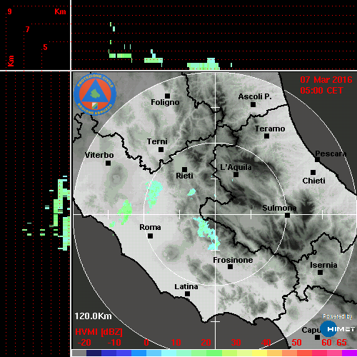Click the Frosinone city marker
The height and width of the screenshot is (357, 357).
point(230,266)
